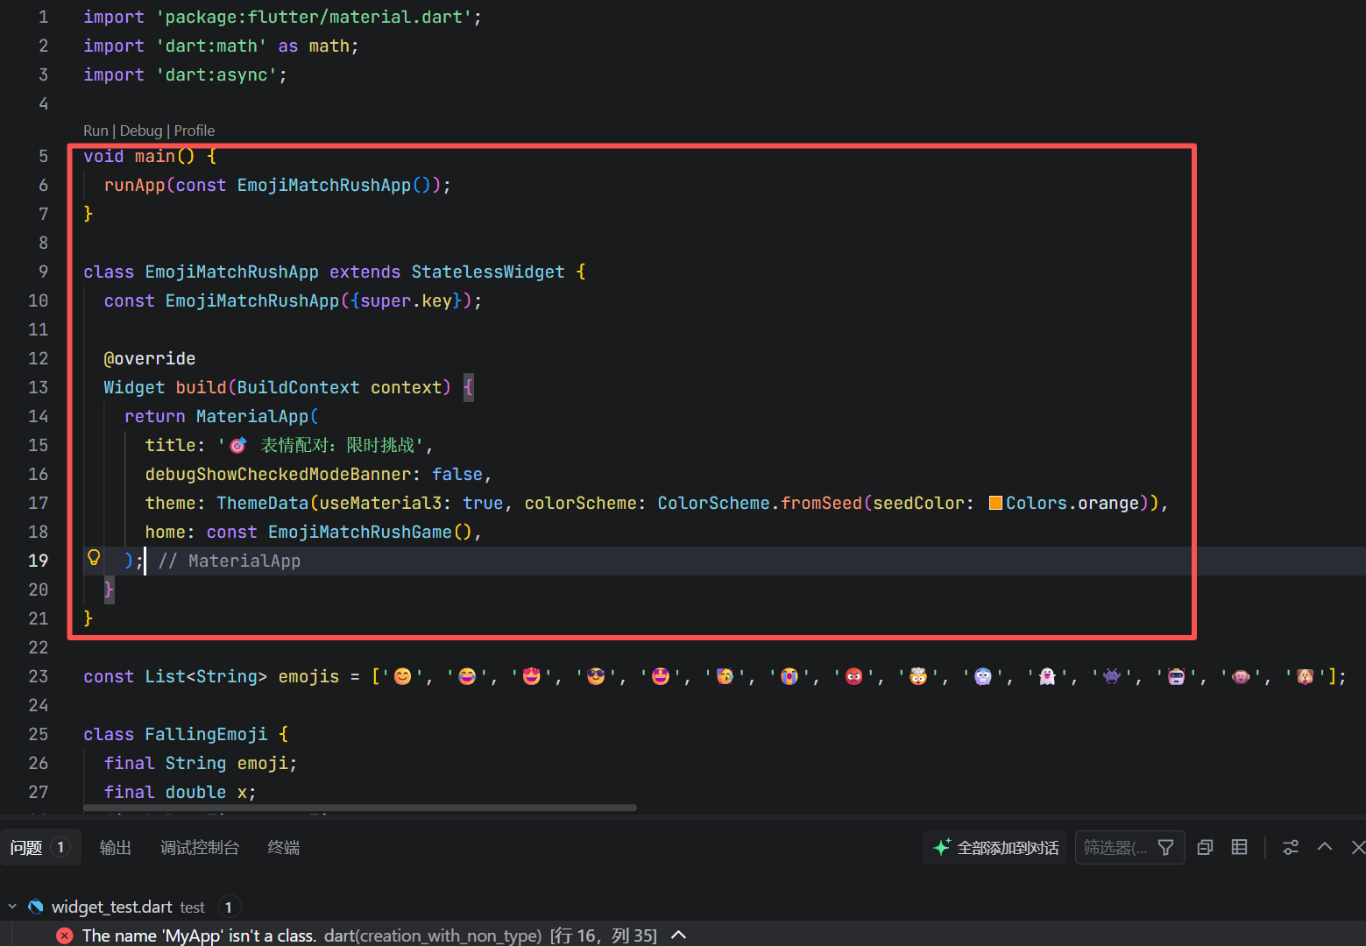Click the '// MaterialApp' closing label on line 19
The image size is (1366, 946).
click(x=230, y=561)
